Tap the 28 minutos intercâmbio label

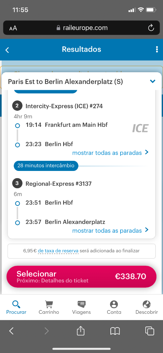(46, 166)
